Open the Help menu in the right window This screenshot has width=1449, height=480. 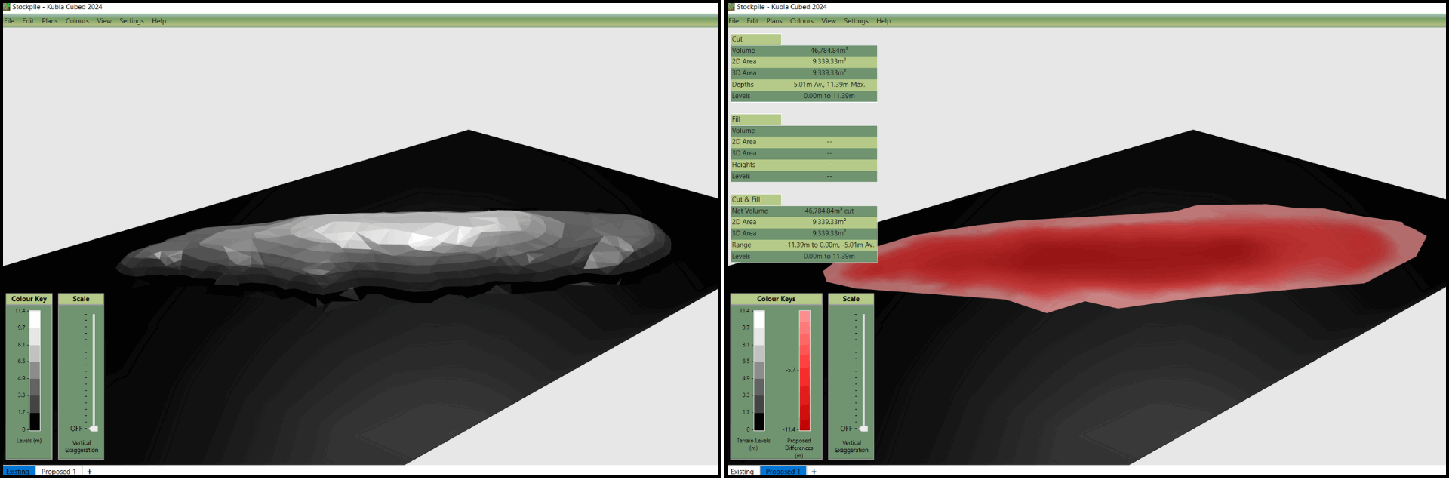point(883,21)
